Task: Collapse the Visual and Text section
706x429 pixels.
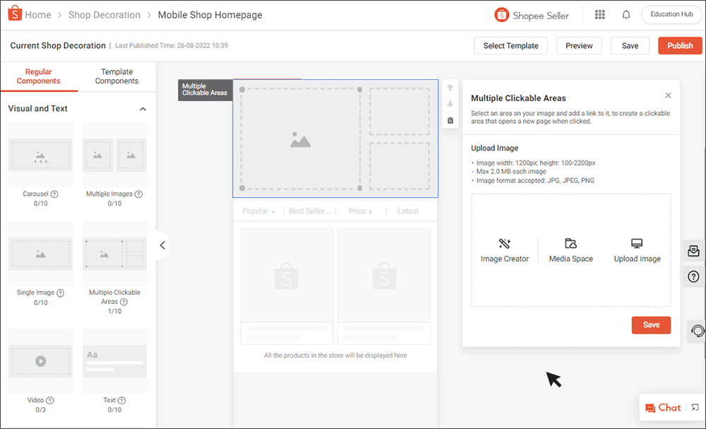Action: point(143,109)
